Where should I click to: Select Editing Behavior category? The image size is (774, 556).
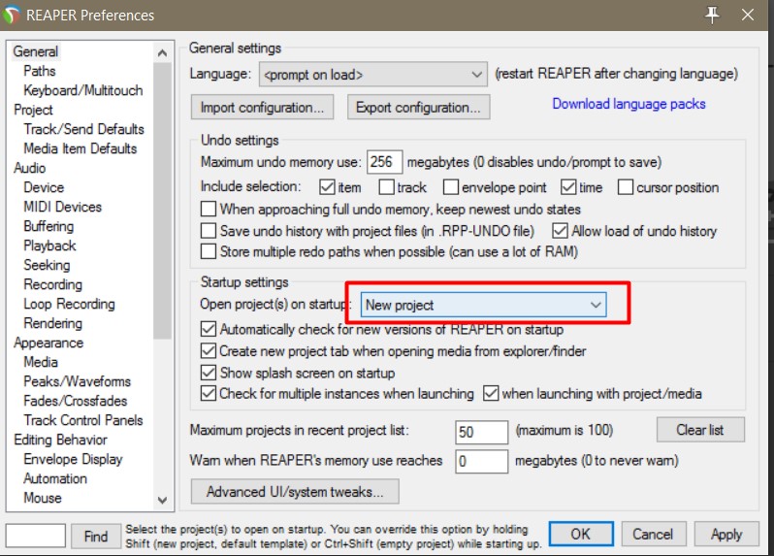pos(60,440)
